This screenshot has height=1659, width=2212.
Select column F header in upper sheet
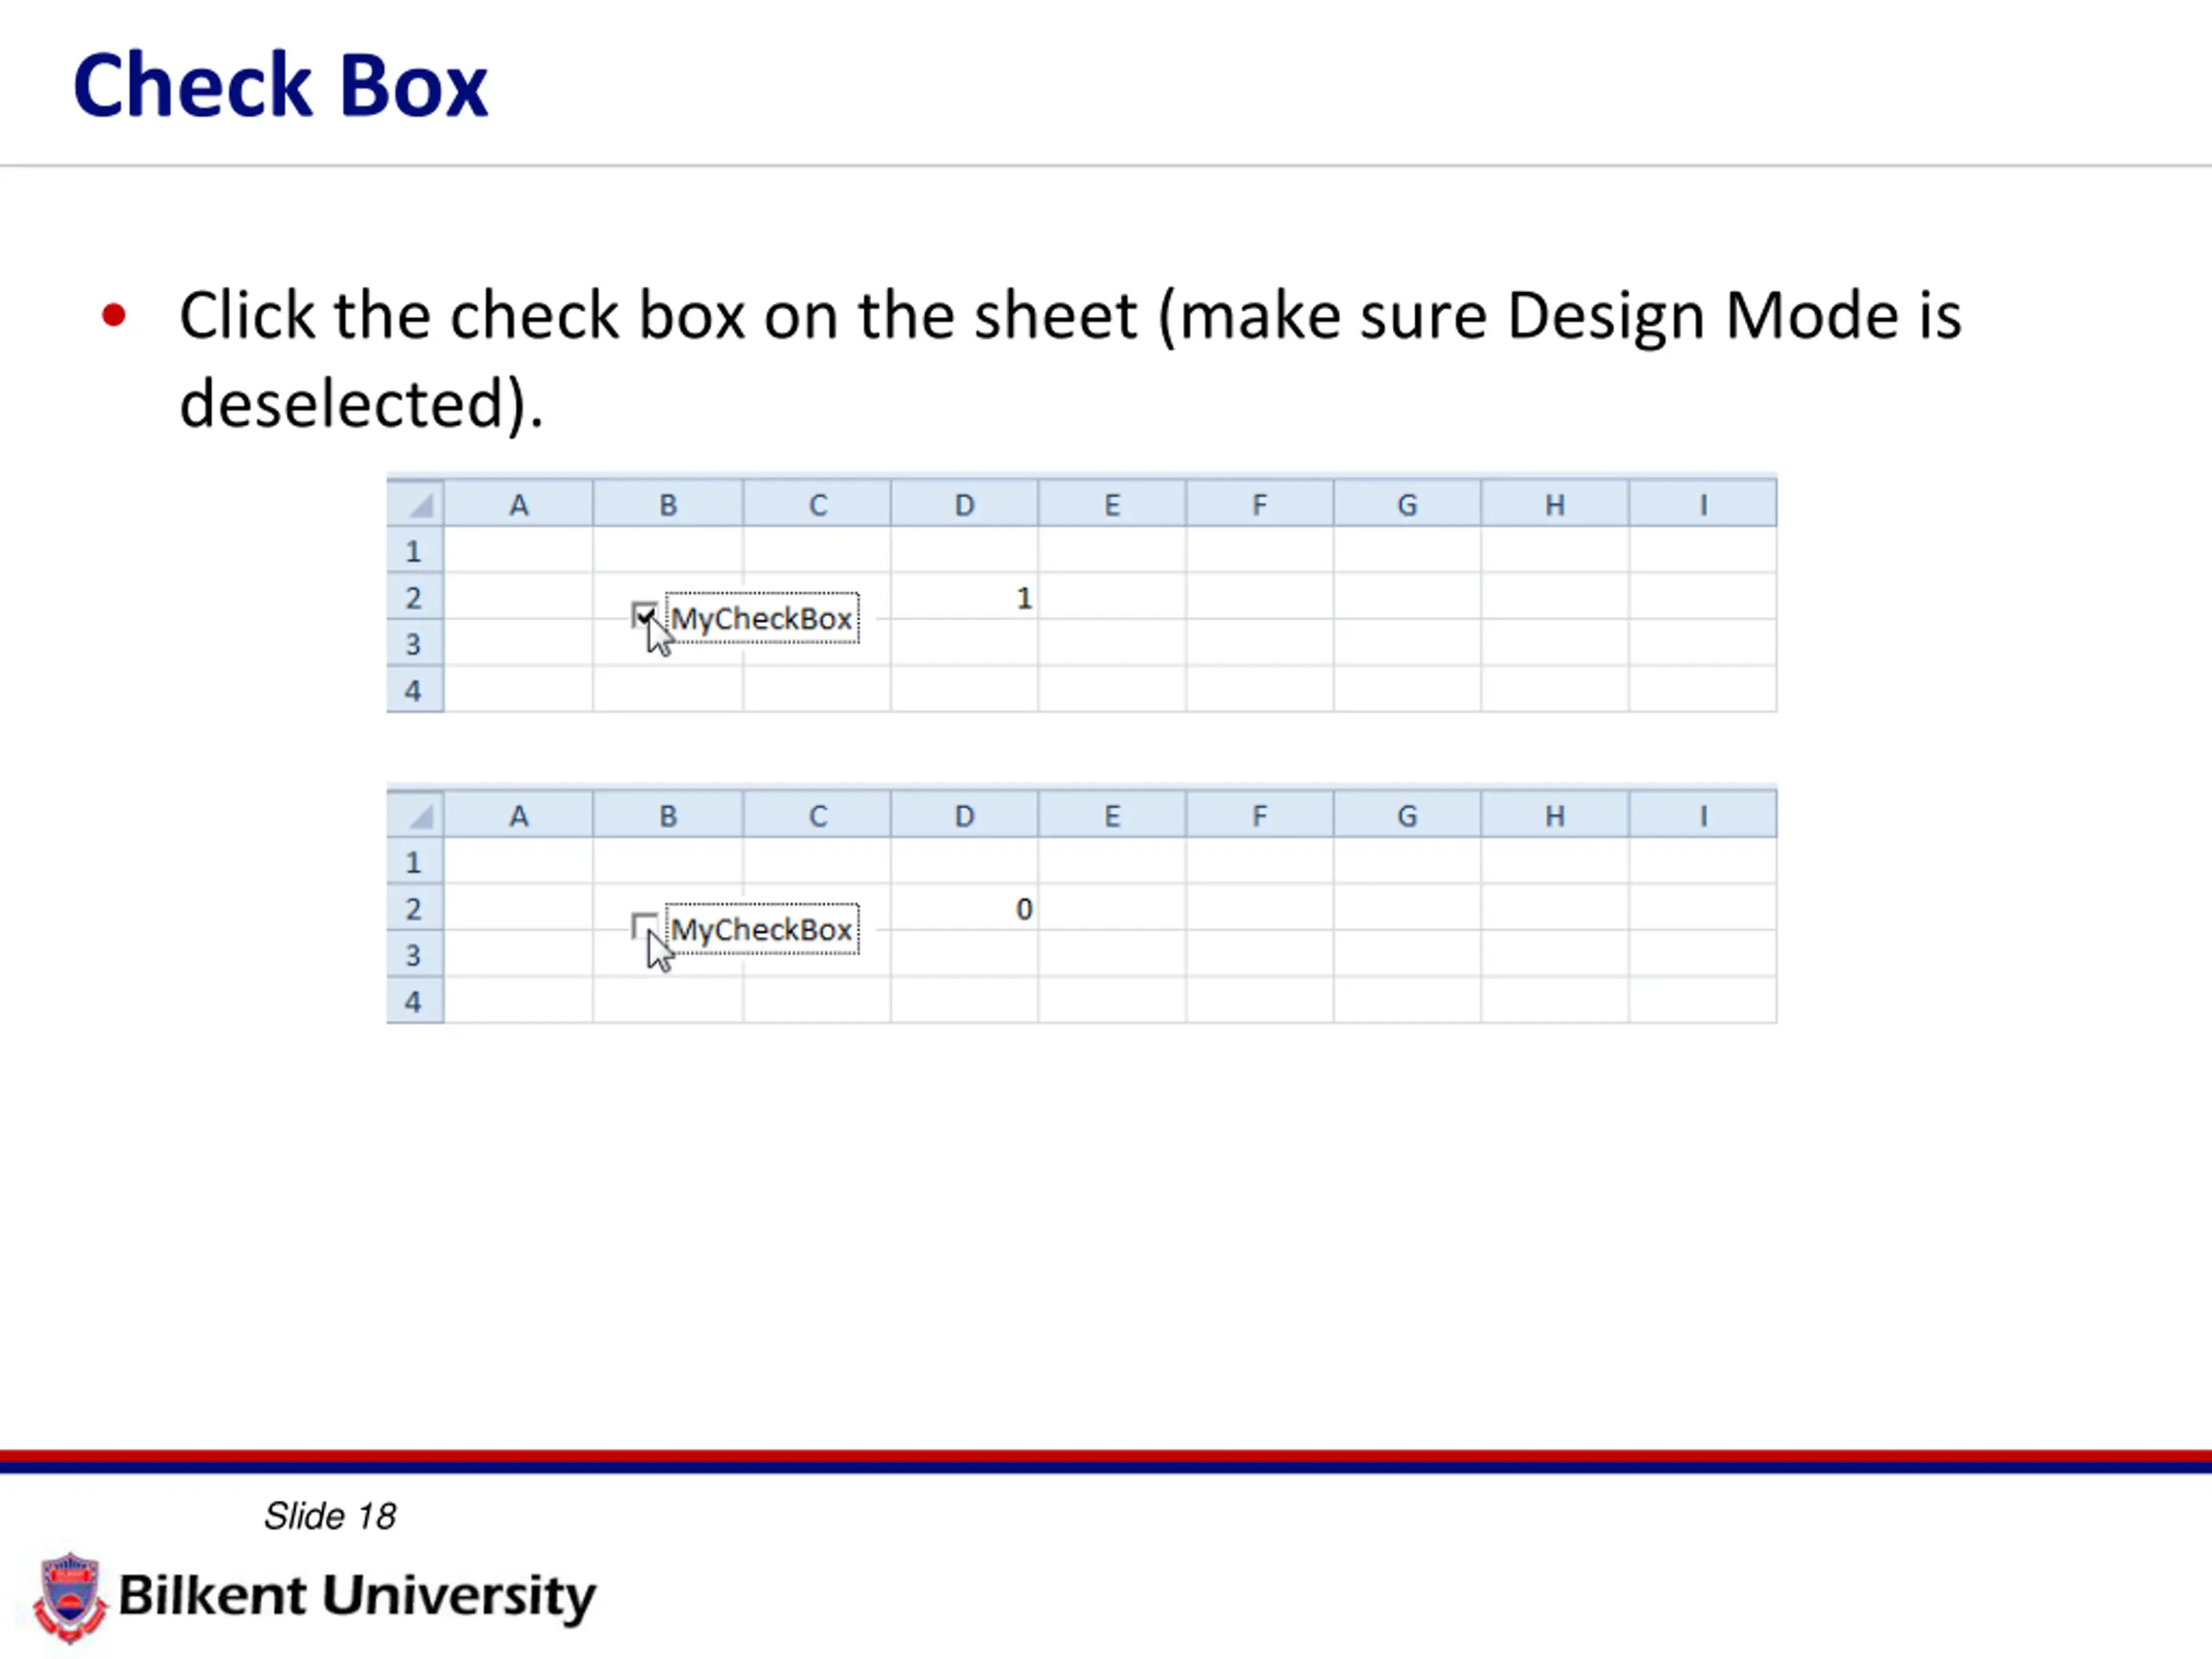[1260, 504]
